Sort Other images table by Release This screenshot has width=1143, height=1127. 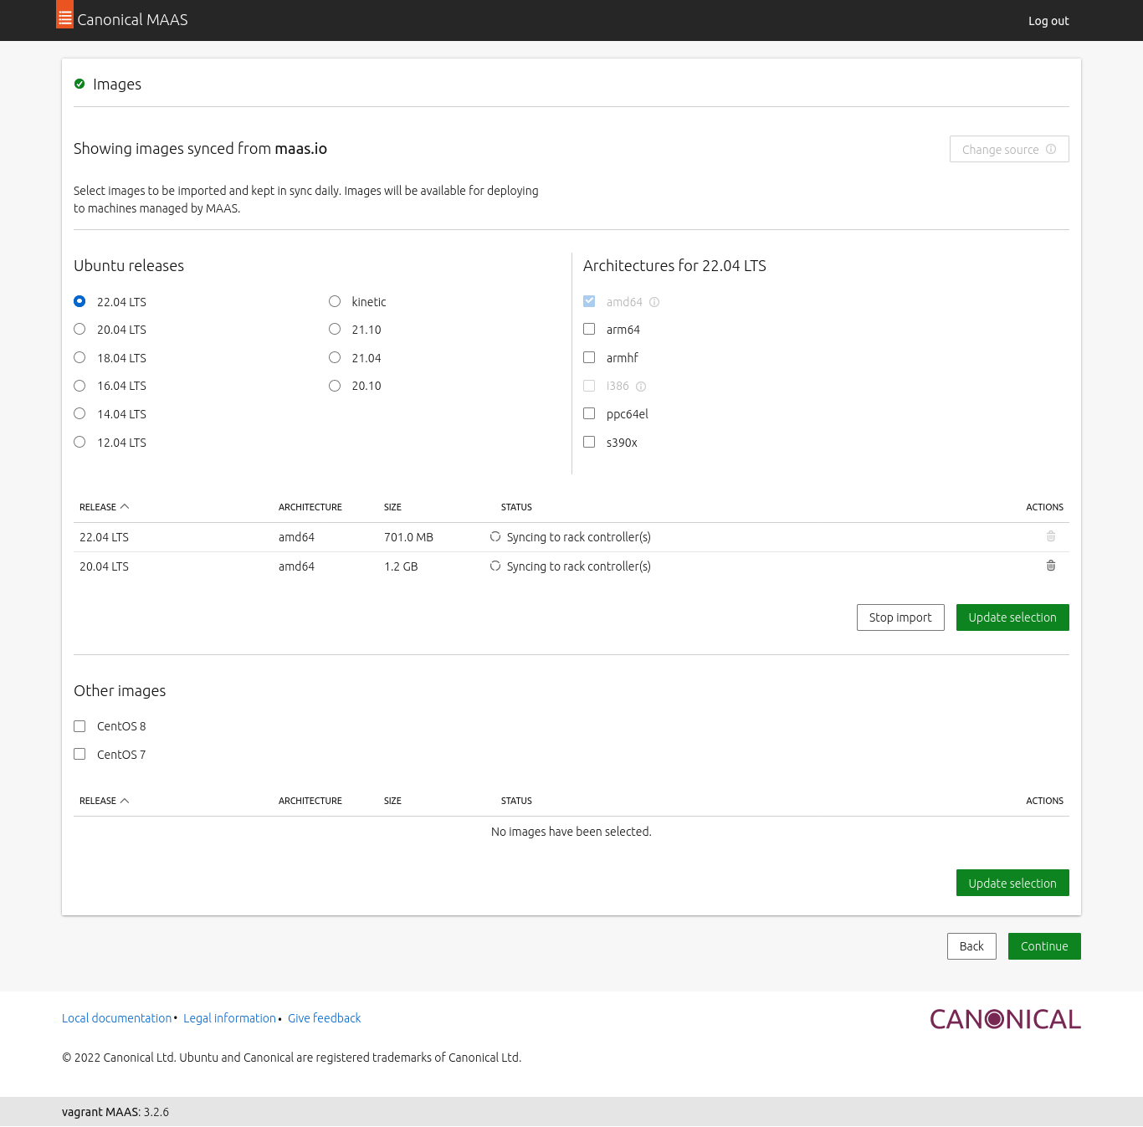[104, 801]
